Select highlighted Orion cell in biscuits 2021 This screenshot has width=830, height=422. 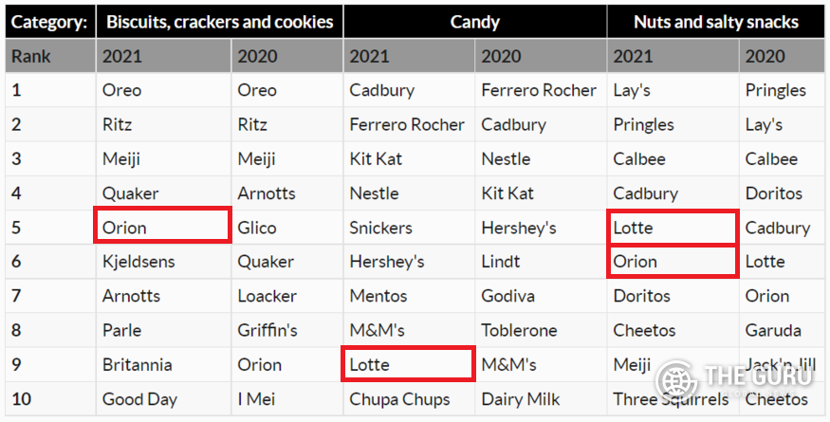[162, 226]
